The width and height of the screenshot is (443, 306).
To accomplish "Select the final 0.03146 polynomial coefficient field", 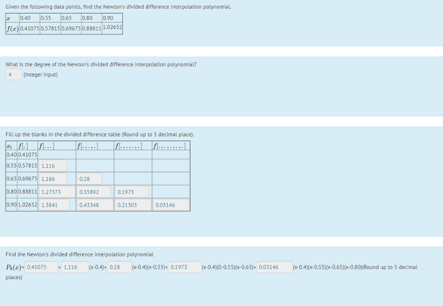I will (274, 267).
